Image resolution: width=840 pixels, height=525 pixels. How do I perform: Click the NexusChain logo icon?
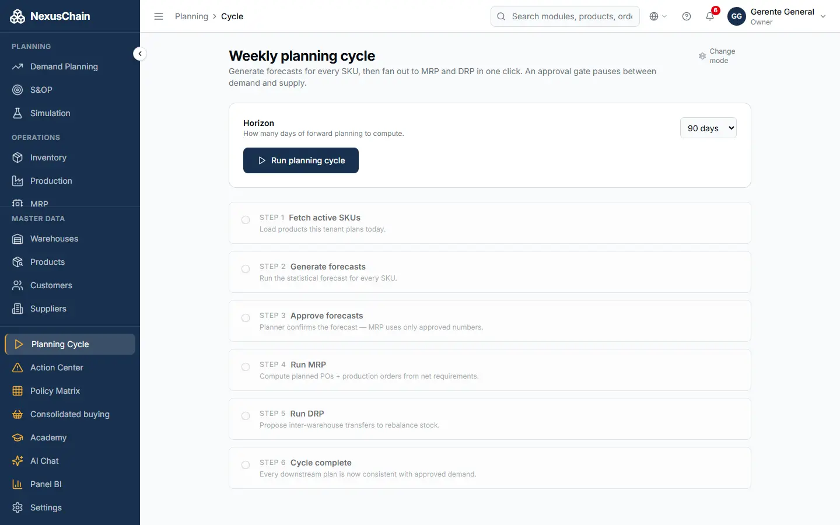pyautogui.click(x=17, y=16)
